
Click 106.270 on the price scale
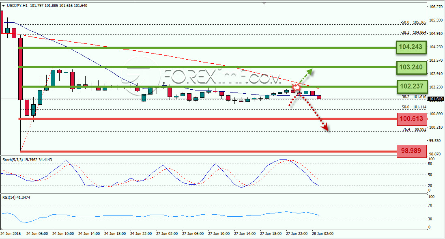click(436, 7)
